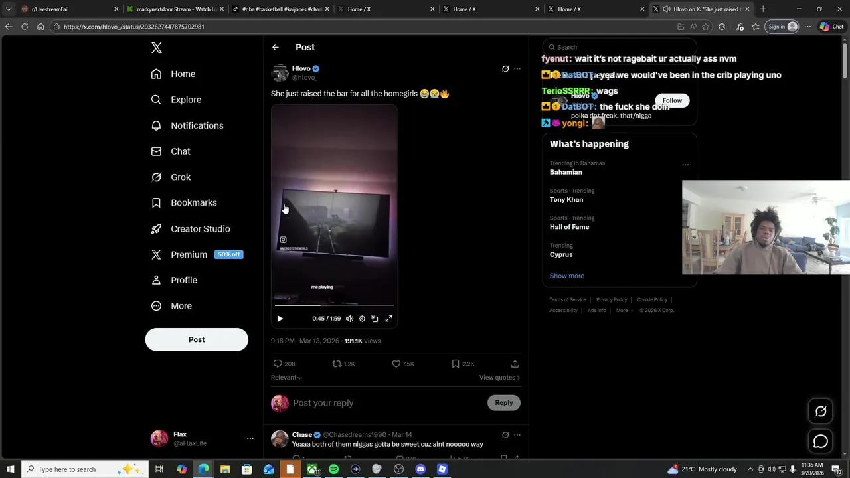Follow Hlovo with the Follow button
Screen dimensions: 850x478
(x=672, y=100)
